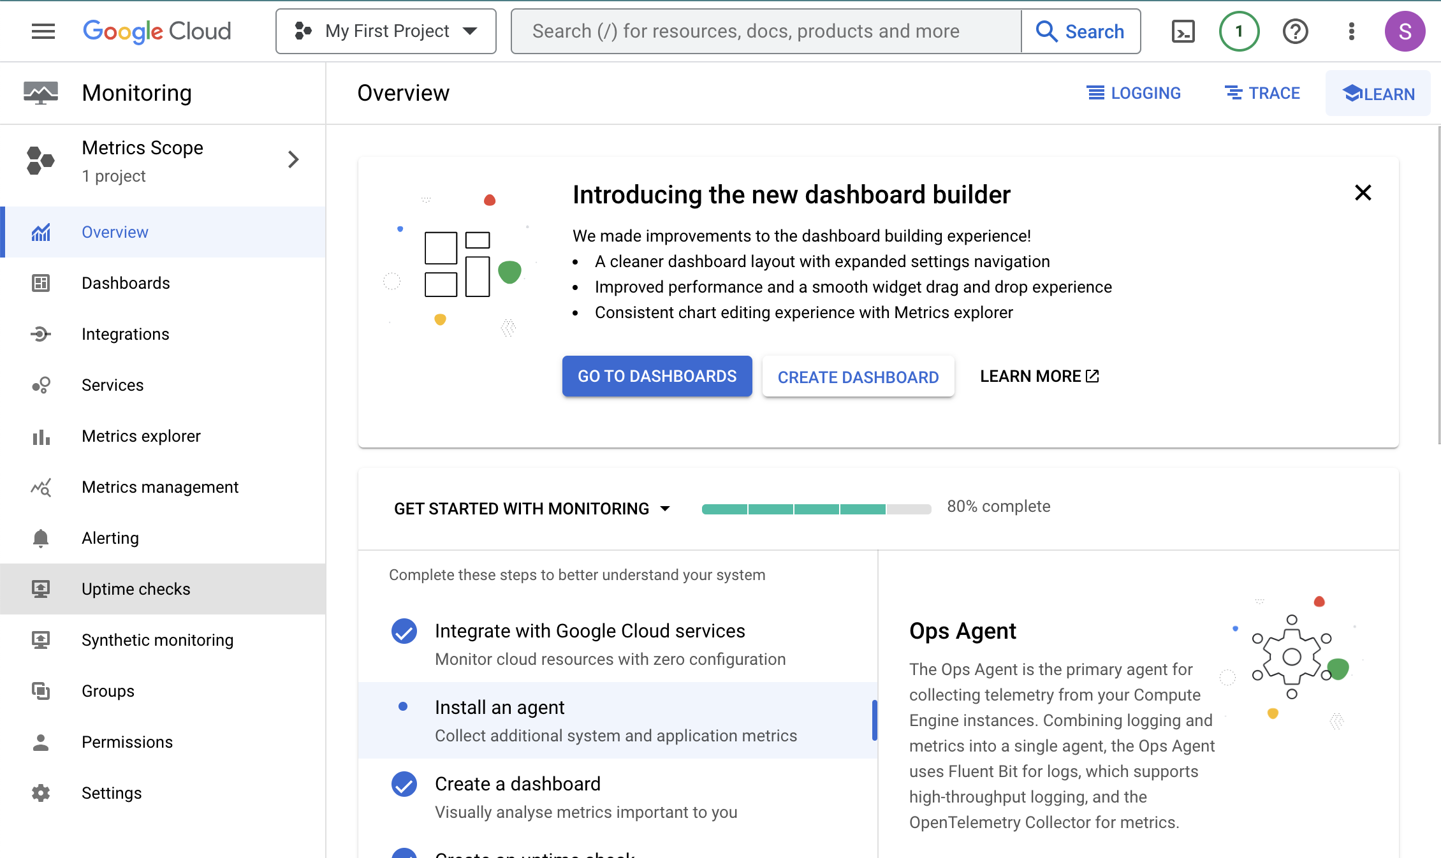Image resolution: width=1441 pixels, height=858 pixels.
Task: Open the help question mark icon
Action: (1295, 31)
